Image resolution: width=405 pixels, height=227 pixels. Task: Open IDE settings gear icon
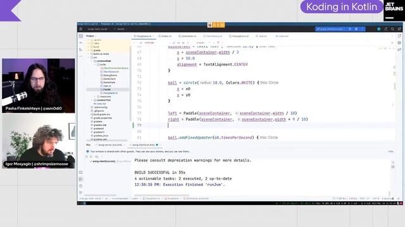click(x=399, y=29)
